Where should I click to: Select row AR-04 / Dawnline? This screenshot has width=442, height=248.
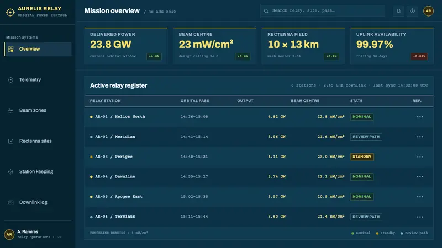(259, 176)
